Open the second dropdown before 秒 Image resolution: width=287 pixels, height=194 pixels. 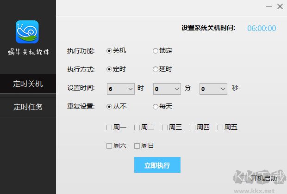(x=213, y=89)
